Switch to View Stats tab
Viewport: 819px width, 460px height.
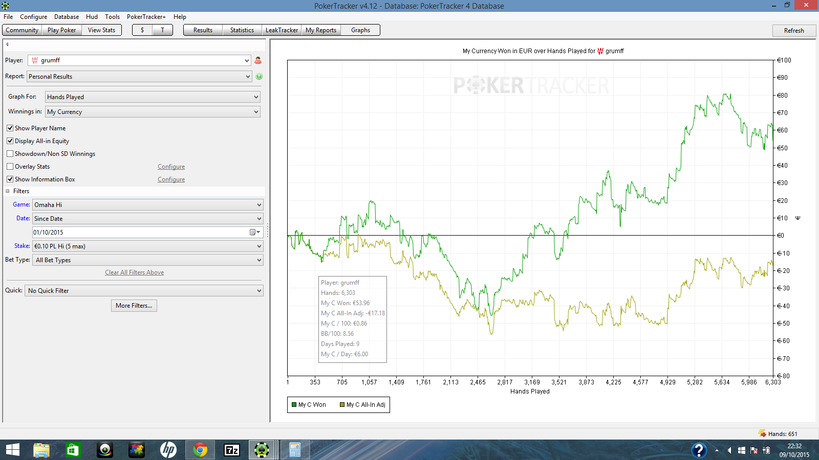click(x=101, y=30)
